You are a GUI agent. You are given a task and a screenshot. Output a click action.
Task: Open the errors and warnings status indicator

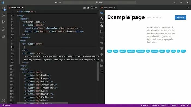(6, 105)
